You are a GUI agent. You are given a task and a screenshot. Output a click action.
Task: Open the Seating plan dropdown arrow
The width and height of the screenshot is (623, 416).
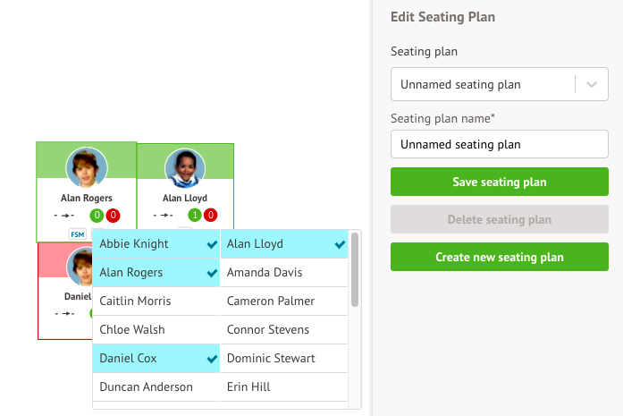(x=592, y=85)
